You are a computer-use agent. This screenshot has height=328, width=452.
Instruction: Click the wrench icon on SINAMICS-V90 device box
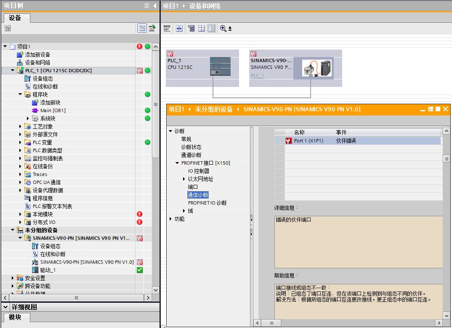(x=253, y=53)
